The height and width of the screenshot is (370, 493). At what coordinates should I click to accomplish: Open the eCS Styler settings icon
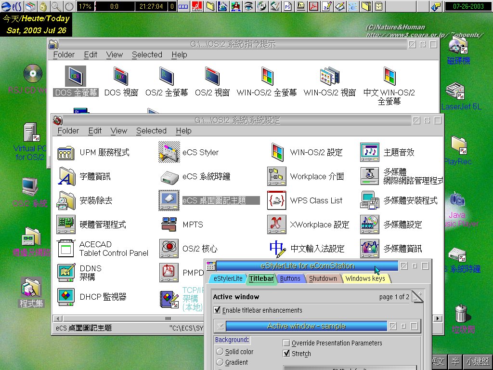coord(169,152)
